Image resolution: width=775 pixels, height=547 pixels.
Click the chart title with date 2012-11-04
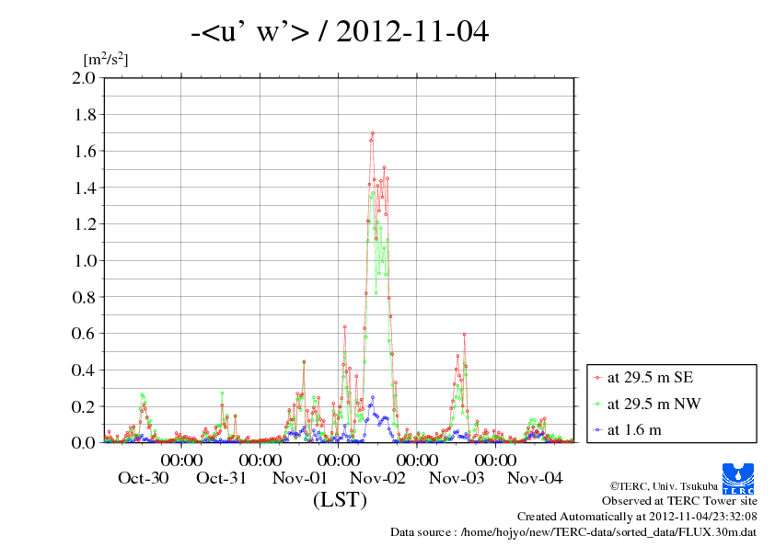(x=340, y=31)
